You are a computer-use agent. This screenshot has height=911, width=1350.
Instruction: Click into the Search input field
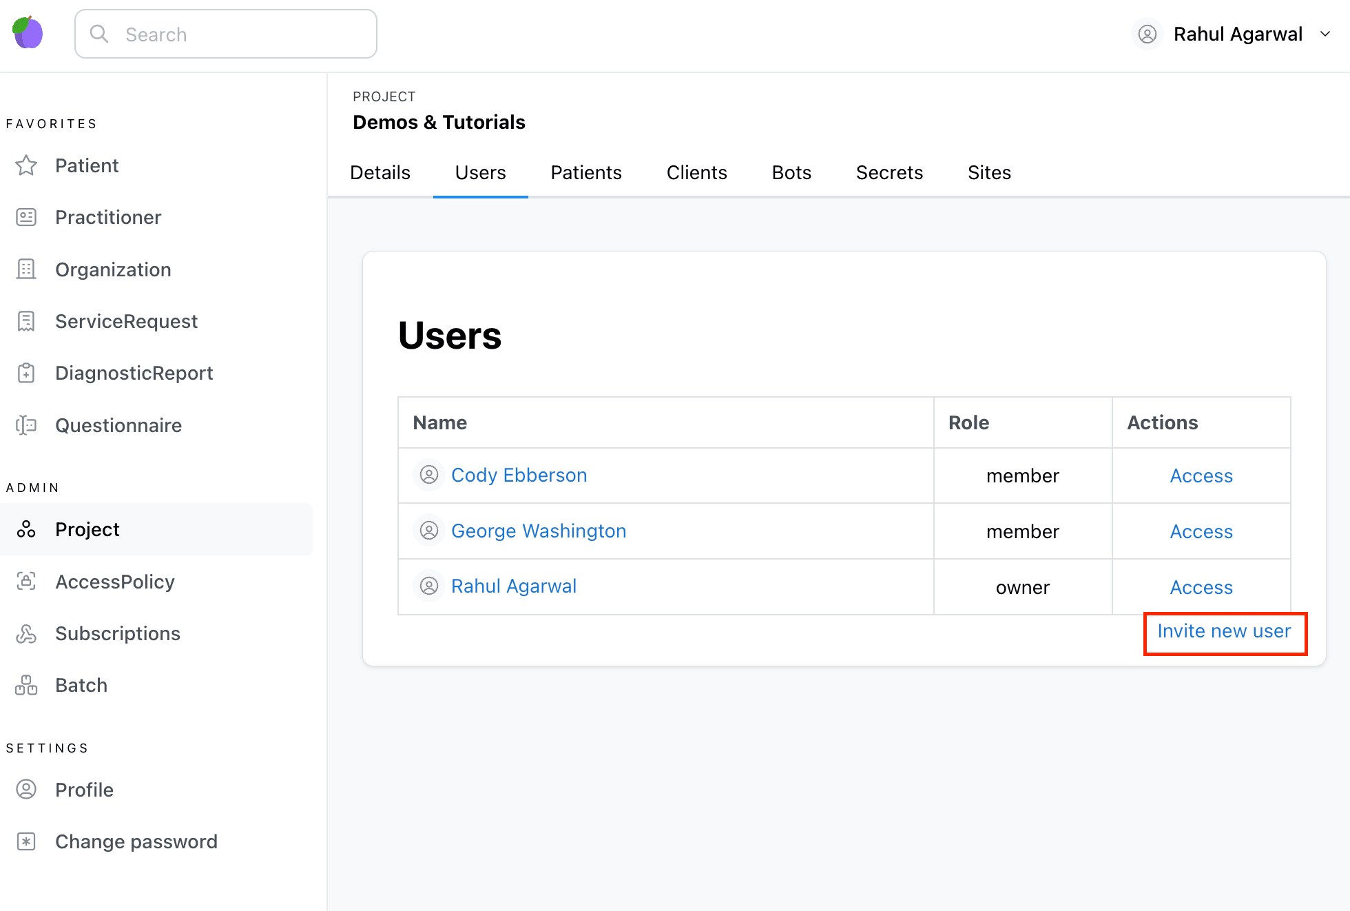234,34
